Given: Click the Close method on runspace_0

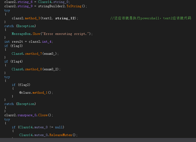Looking at the screenshot, I should click(x=43, y=115).
